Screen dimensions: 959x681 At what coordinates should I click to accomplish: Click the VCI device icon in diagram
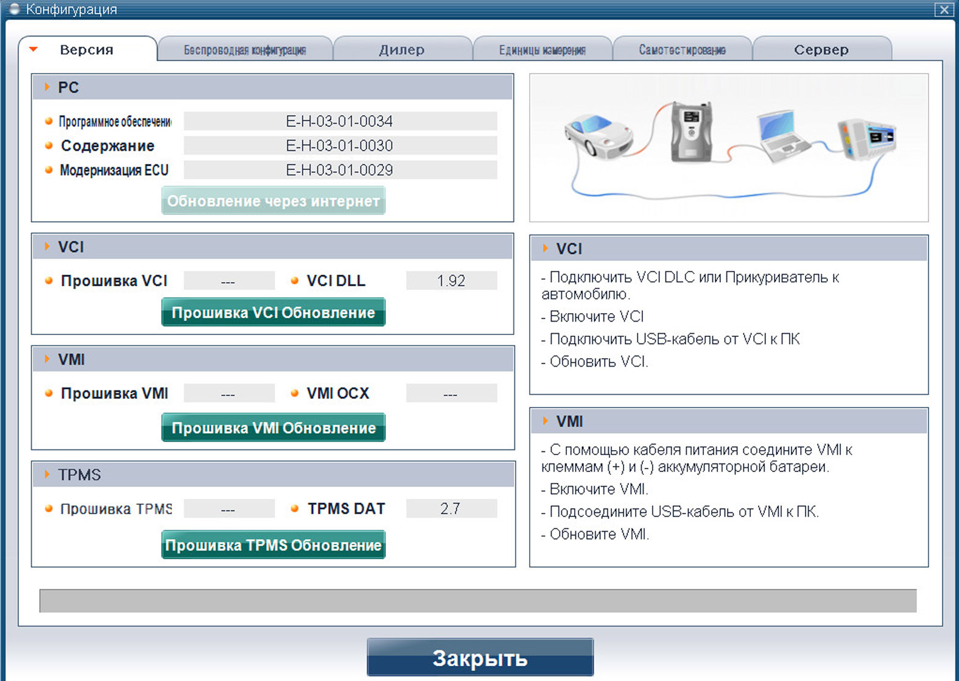coord(691,132)
